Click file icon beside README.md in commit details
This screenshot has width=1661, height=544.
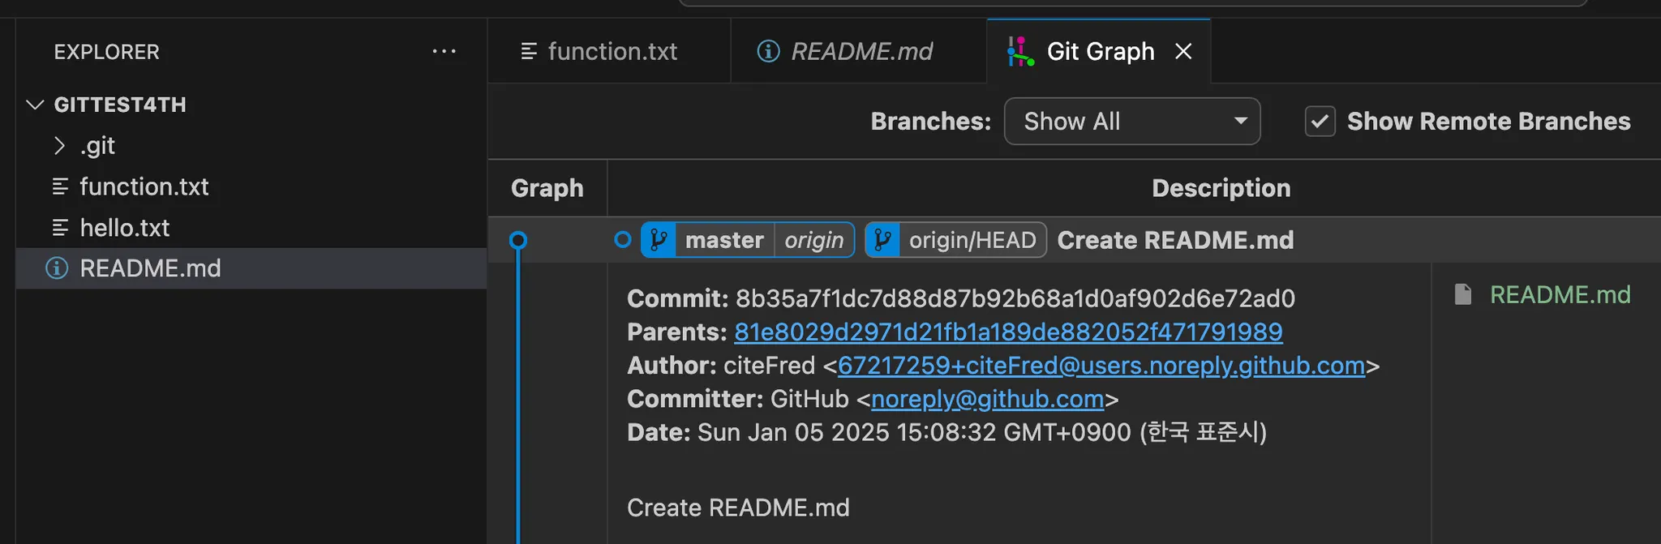1463,294
